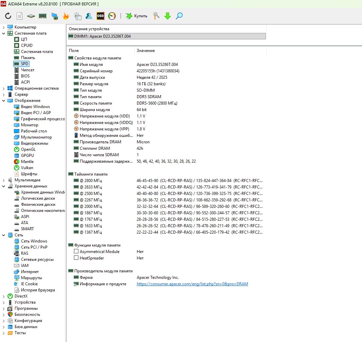362x342 pixels.
Task: Open the OSD panel icon
Action: coord(100,16)
